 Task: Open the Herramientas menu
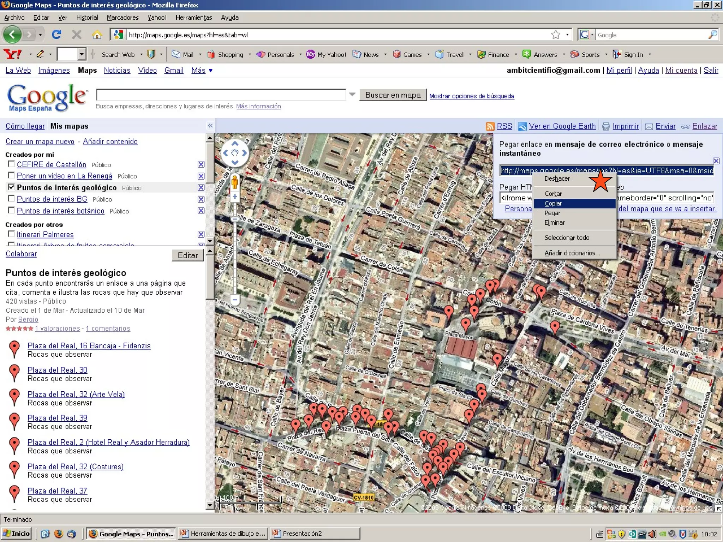tap(193, 17)
